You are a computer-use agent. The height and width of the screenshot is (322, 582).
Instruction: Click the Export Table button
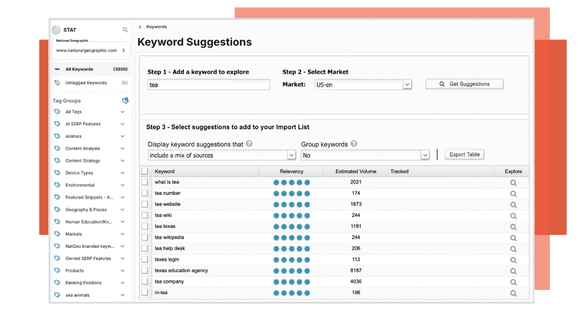[464, 154]
